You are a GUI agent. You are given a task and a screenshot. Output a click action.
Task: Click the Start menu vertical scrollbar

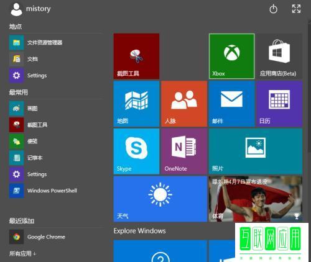pyautogui.click(x=309, y=86)
